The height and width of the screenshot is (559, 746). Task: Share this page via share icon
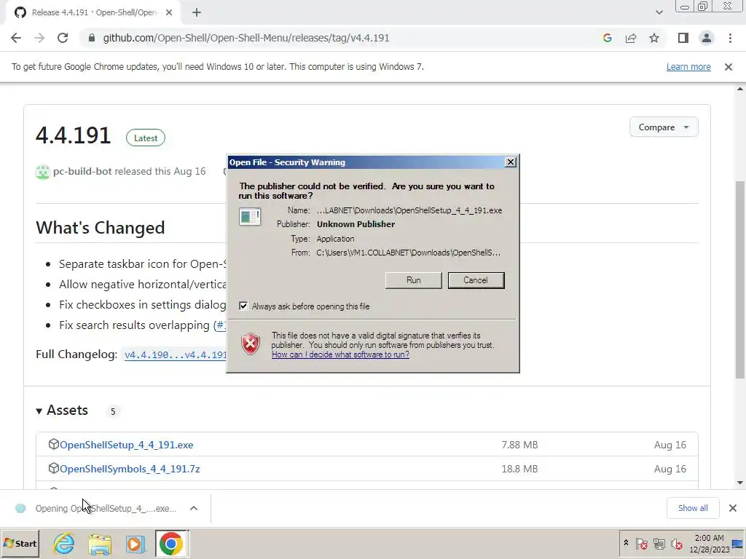click(x=631, y=38)
